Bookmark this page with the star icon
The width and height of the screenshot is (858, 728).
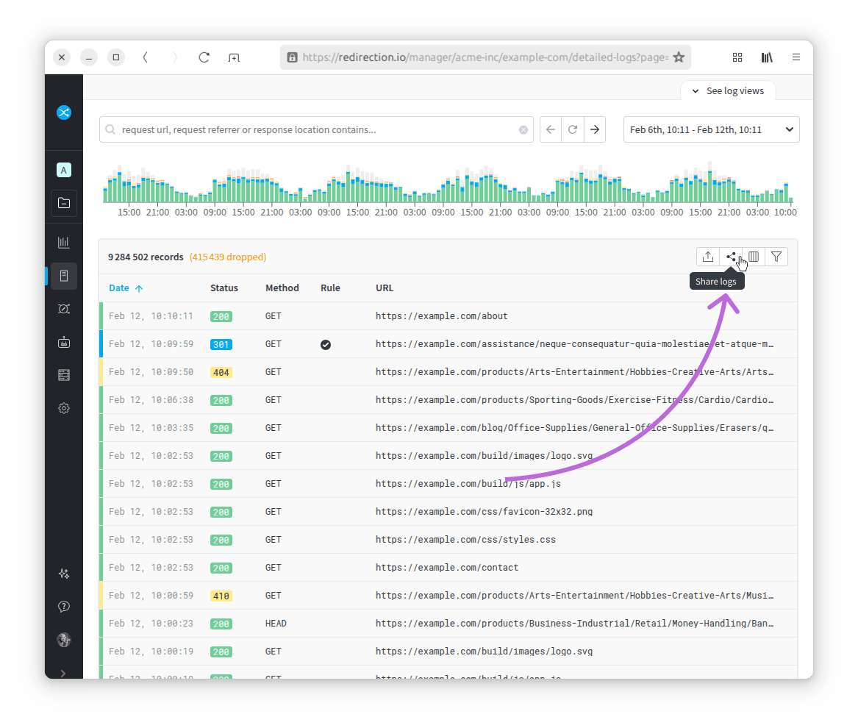pos(679,57)
